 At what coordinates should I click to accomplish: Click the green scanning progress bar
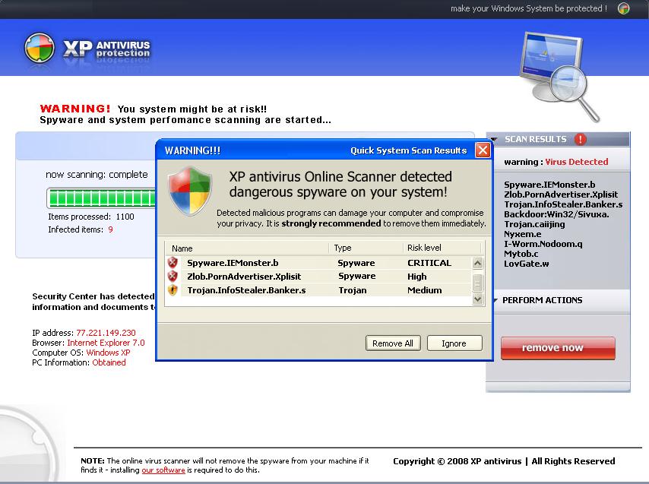101,198
